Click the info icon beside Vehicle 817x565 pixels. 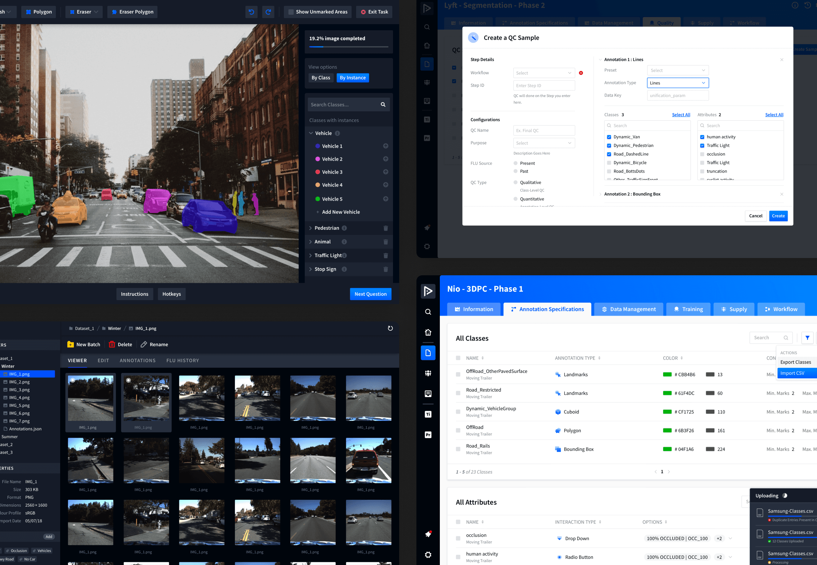point(337,133)
